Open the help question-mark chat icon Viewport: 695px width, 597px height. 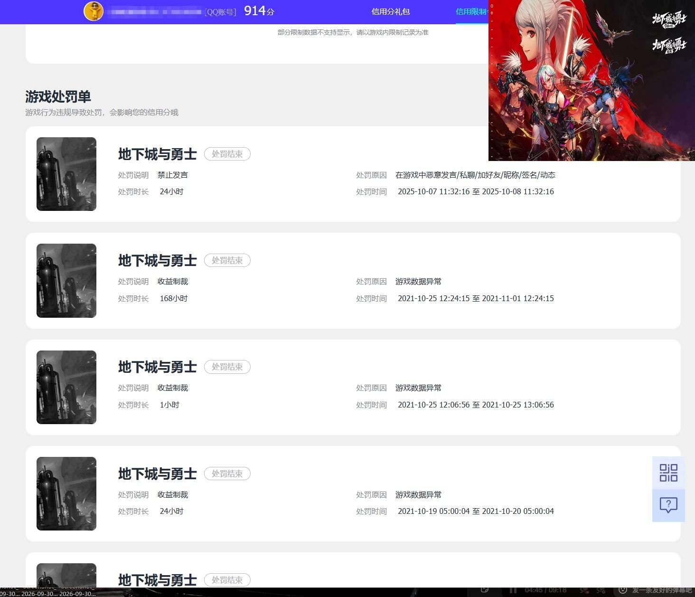point(668,505)
